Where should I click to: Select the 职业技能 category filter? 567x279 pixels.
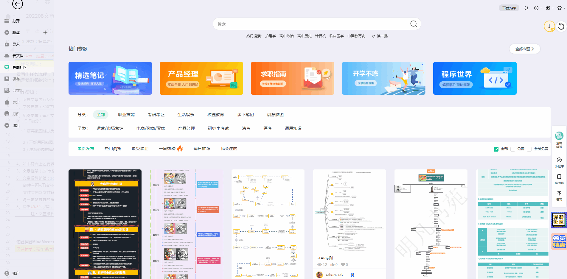coord(126,115)
